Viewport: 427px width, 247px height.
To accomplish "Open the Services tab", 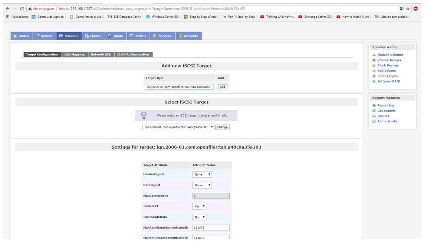I will (162, 36).
